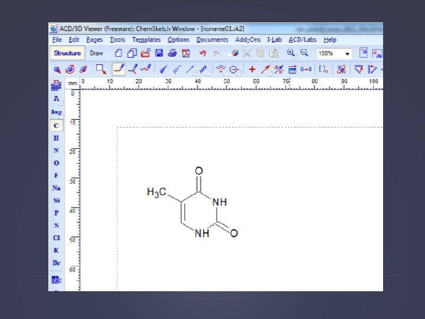
Task: Open the Documents menu
Action: 212,40
